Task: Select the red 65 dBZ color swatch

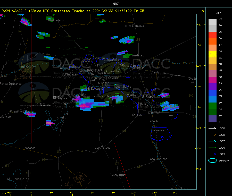Action: pyautogui.click(x=212, y=35)
